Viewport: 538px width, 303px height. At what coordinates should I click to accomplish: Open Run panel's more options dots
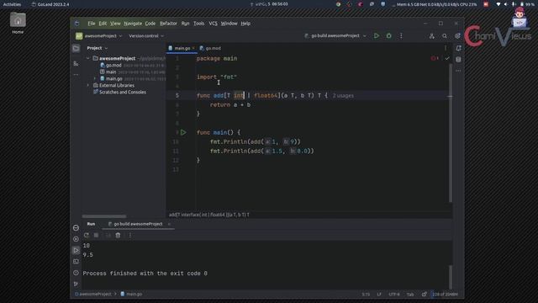coord(130,236)
